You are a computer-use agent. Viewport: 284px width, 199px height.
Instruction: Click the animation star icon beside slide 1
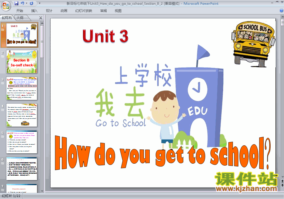click(x=3, y=30)
